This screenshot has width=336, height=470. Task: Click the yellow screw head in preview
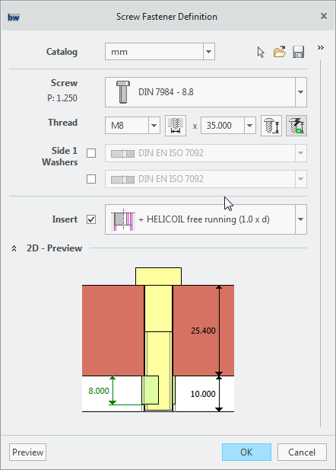coord(158,277)
